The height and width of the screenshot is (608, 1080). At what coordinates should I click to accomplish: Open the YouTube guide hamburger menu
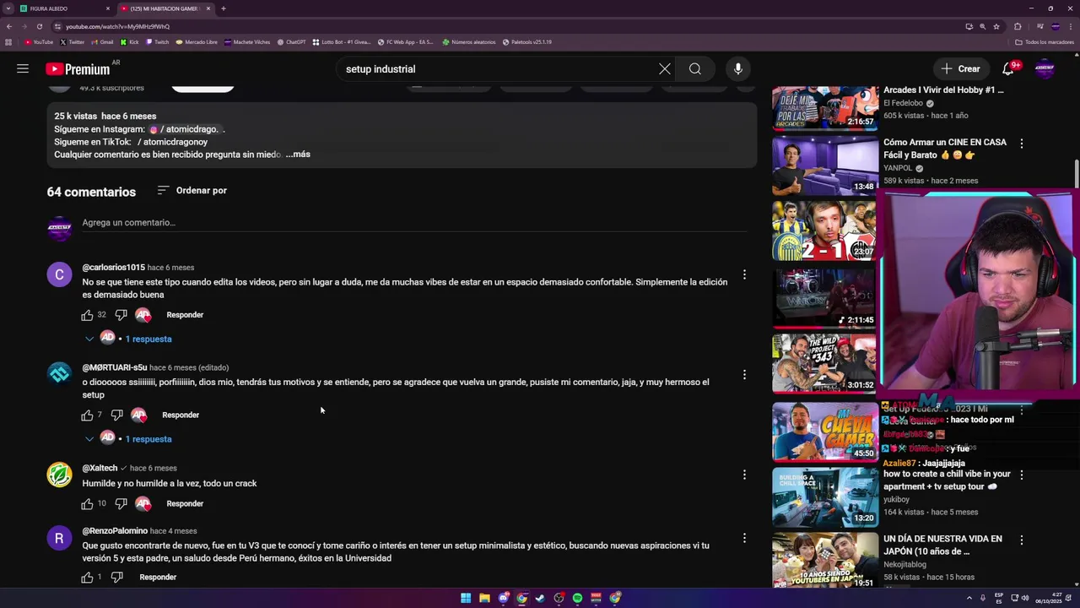pos(23,68)
